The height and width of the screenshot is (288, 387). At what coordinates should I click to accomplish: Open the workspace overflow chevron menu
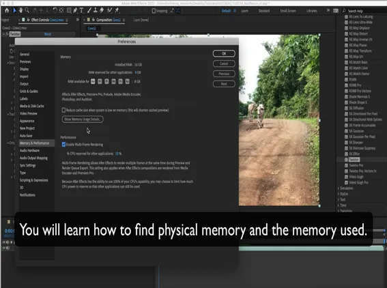point(328,10)
